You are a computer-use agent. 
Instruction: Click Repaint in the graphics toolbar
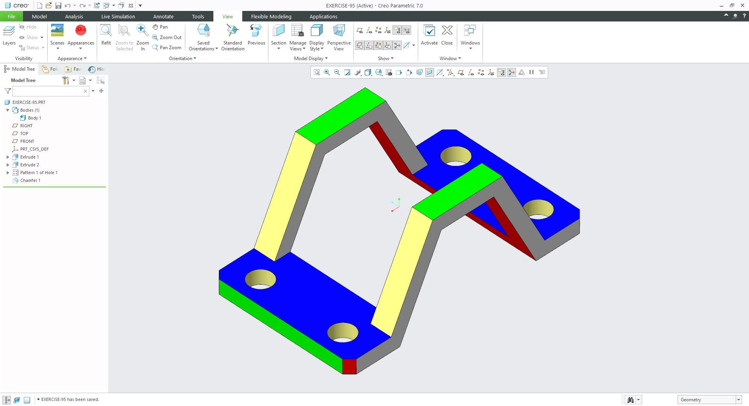pyautogui.click(x=347, y=72)
